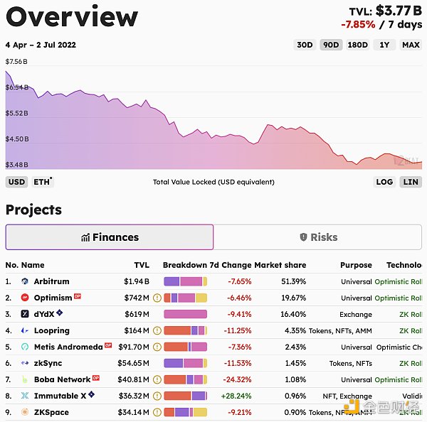Switch the chart currency to USD
Screen dimensions: 427x422
click(x=16, y=182)
